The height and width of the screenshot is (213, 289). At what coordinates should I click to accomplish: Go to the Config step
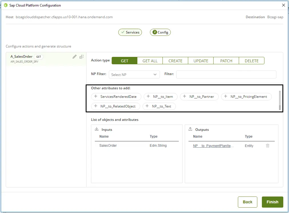160,32
